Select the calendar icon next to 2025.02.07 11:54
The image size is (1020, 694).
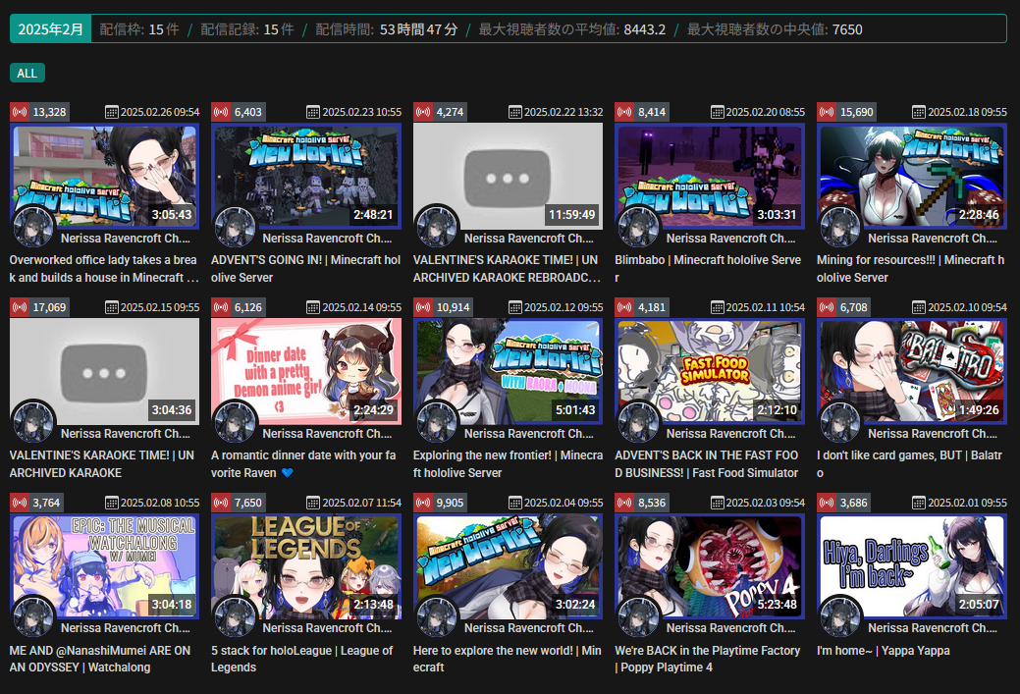(313, 503)
